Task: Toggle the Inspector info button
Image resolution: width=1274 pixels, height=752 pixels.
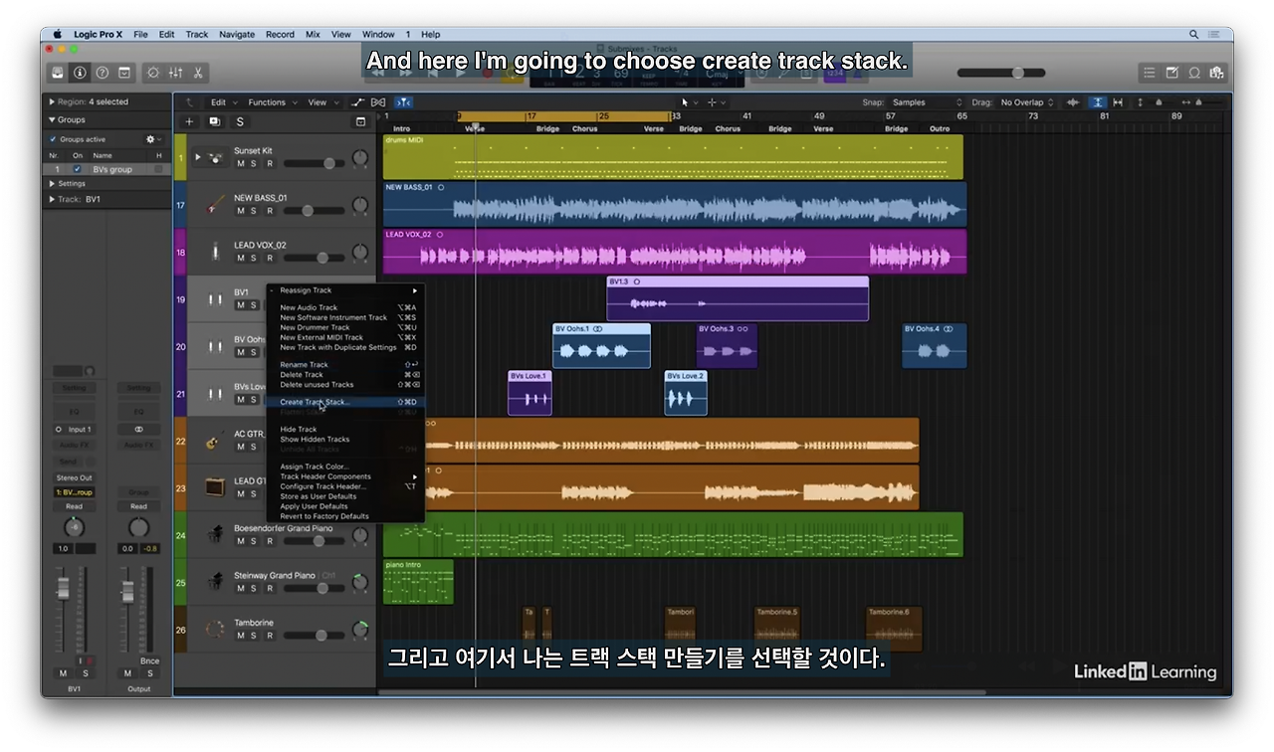Action: [x=80, y=73]
